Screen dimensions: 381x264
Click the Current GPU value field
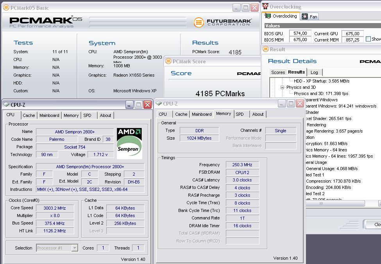coord(352,34)
